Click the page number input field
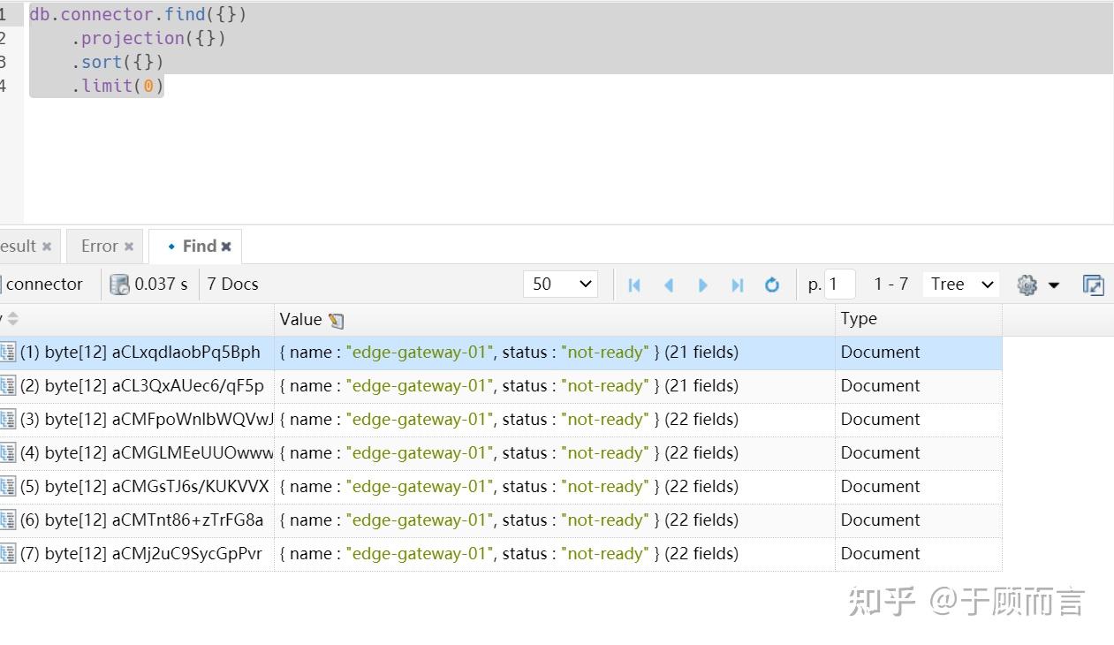 point(840,284)
